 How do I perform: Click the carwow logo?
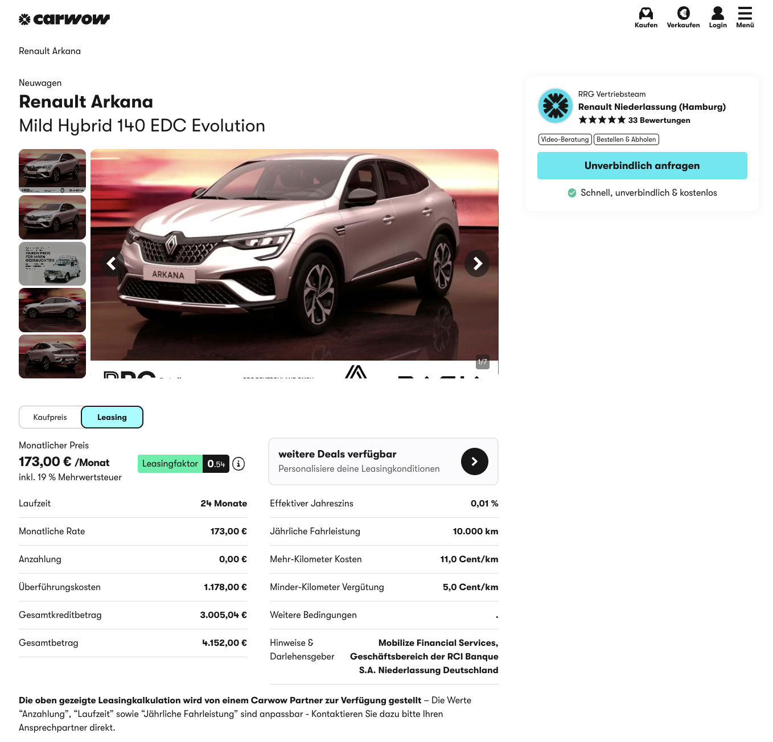pos(64,19)
